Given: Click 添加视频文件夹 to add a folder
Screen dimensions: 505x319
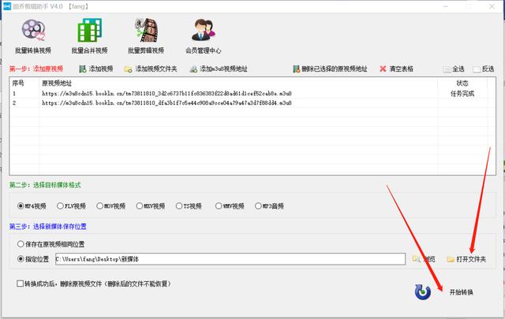Looking at the screenshot, I should [x=151, y=69].
